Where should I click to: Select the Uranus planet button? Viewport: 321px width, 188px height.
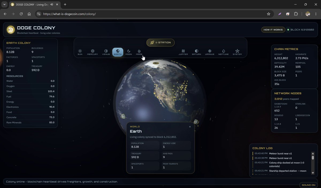(x=210, y=52)
